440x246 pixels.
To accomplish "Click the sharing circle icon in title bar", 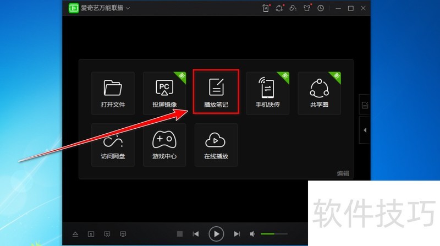I will 279,8.
